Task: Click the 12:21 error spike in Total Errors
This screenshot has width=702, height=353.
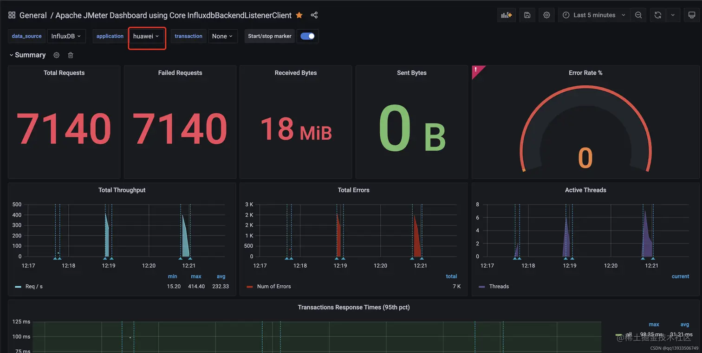Action: [x=416, y=237]
